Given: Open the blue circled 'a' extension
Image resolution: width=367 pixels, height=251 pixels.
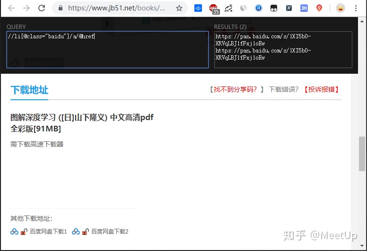Looking at the screenshot, I should tap(258, 8).
